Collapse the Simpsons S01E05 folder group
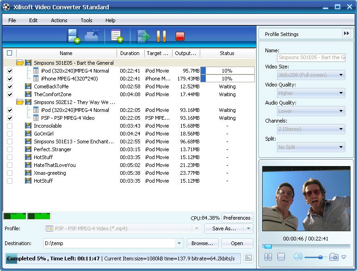Image resolution: width=357 pixels, height=271 pixels. [20, 63]
